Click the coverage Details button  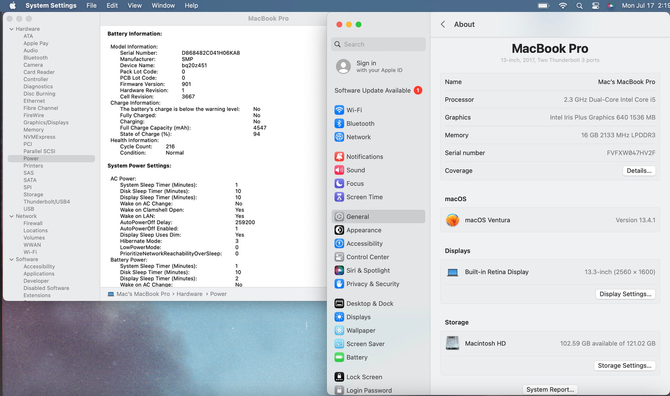(638, 171)
